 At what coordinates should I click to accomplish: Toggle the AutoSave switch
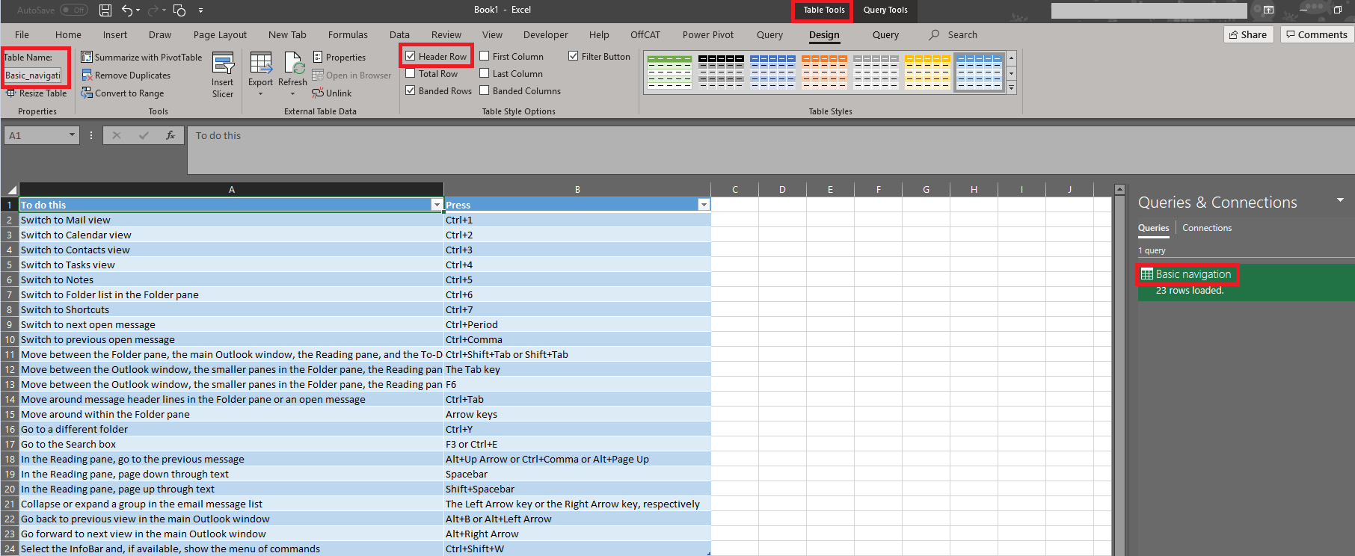pyautogui.click(x=74, y=10)
